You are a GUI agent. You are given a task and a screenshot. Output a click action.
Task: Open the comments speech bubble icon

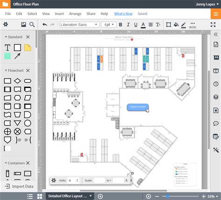(216, 124)
